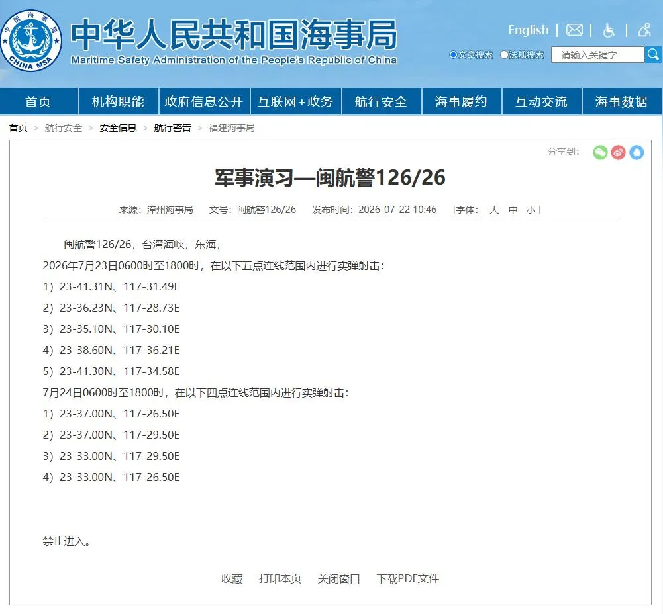Viewport: 663px width, 614px height.
Task: Click the 禁止进入。 closing line
Action: click(66, 541)
